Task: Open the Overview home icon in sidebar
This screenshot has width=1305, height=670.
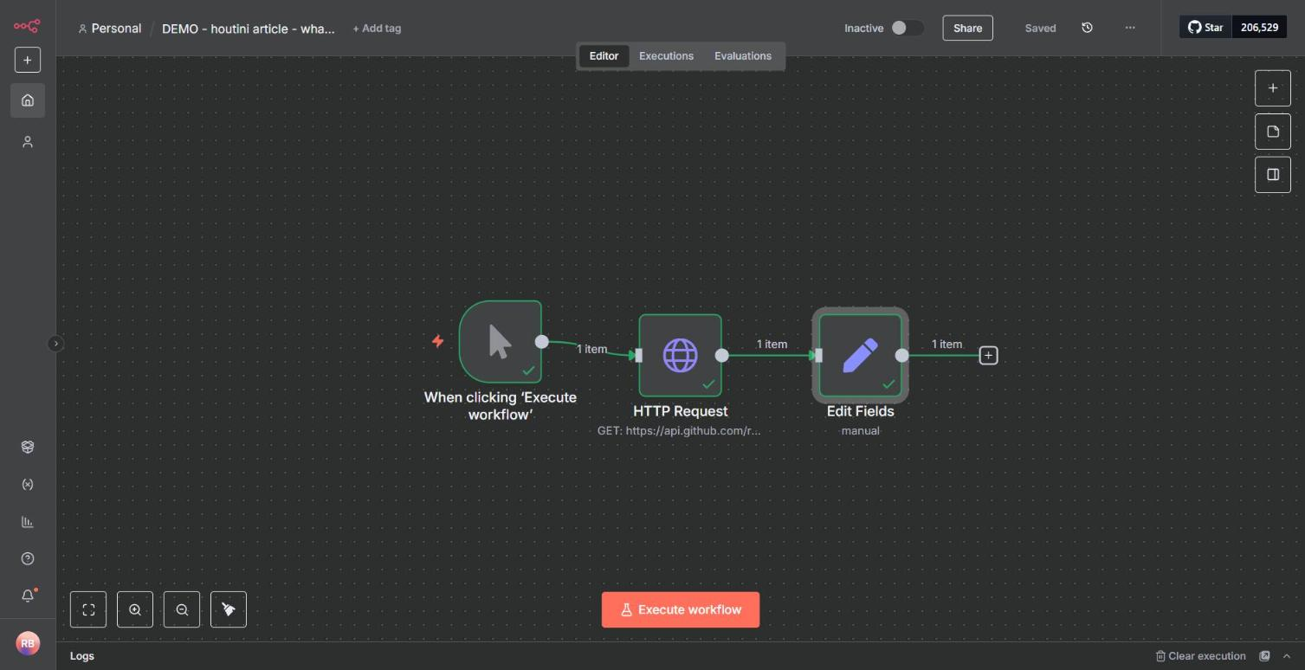Action: point(28,100)
